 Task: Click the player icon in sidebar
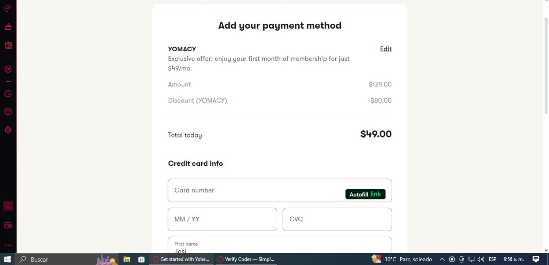(x=8, y=69)
